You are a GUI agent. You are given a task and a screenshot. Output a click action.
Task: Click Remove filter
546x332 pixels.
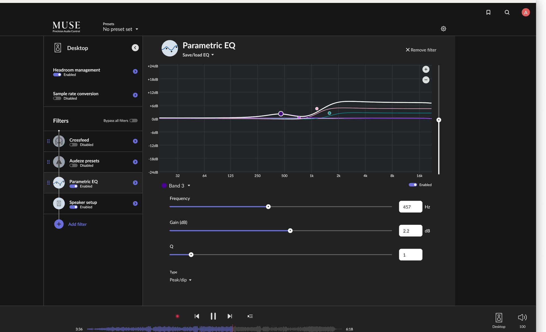(x=421, y=50)
